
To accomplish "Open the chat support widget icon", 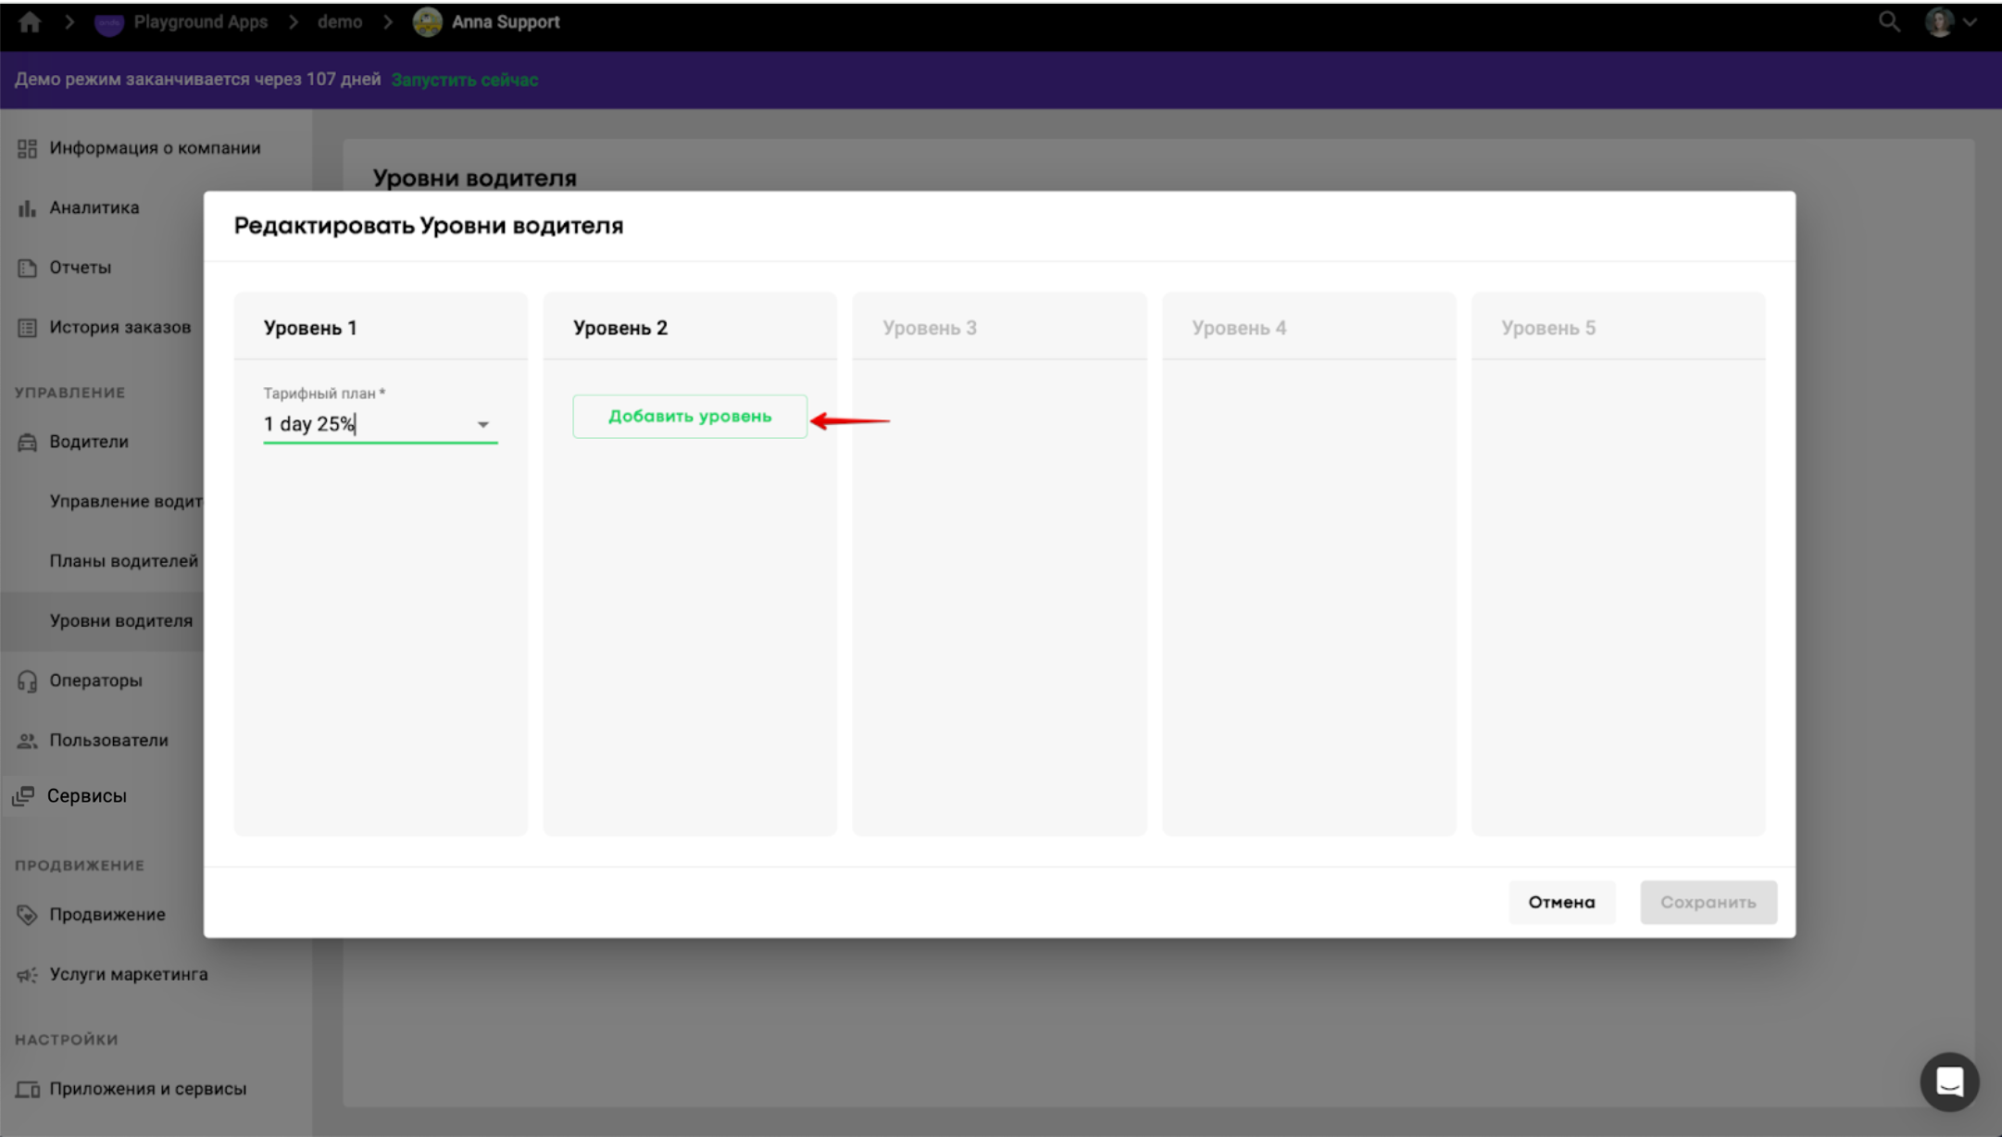I will pyautogui.click(x=1949, y=1081).
